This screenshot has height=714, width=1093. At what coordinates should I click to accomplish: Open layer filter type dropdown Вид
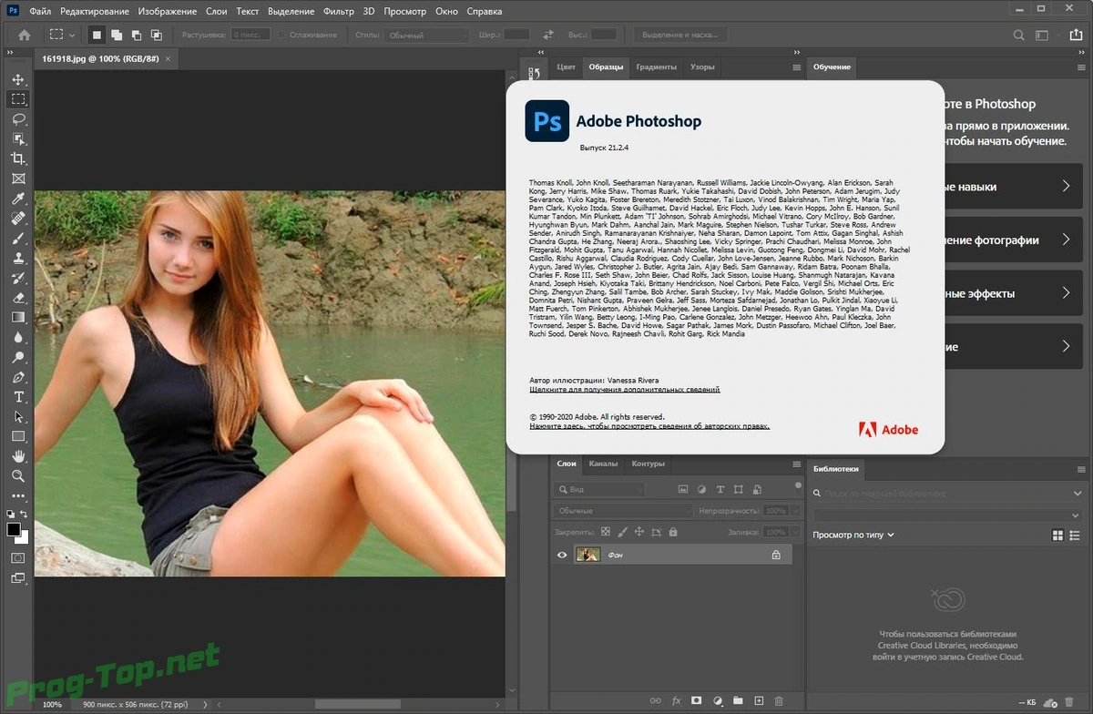(x=598, y=489)
